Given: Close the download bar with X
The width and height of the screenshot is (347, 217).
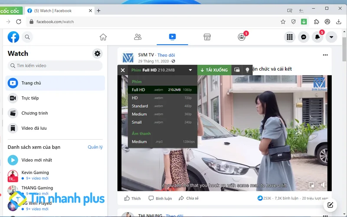Looking at the screenshot, I should [x=123, y=70].
